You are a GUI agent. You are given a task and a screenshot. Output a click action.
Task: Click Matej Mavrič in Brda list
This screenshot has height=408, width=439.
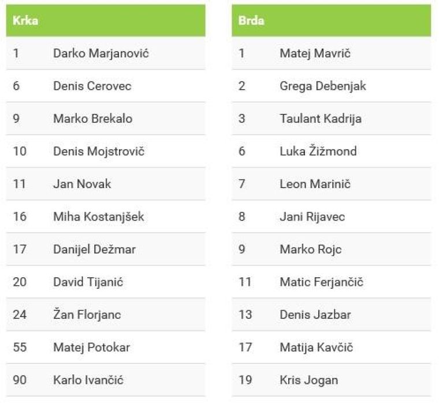[315, 53]
